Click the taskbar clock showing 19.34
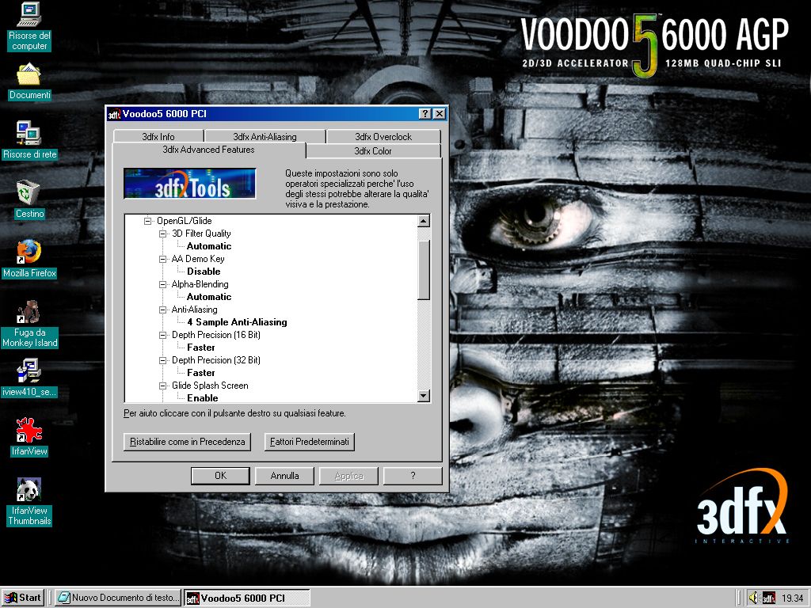This screenshot has width=811, height=608. 792,598
